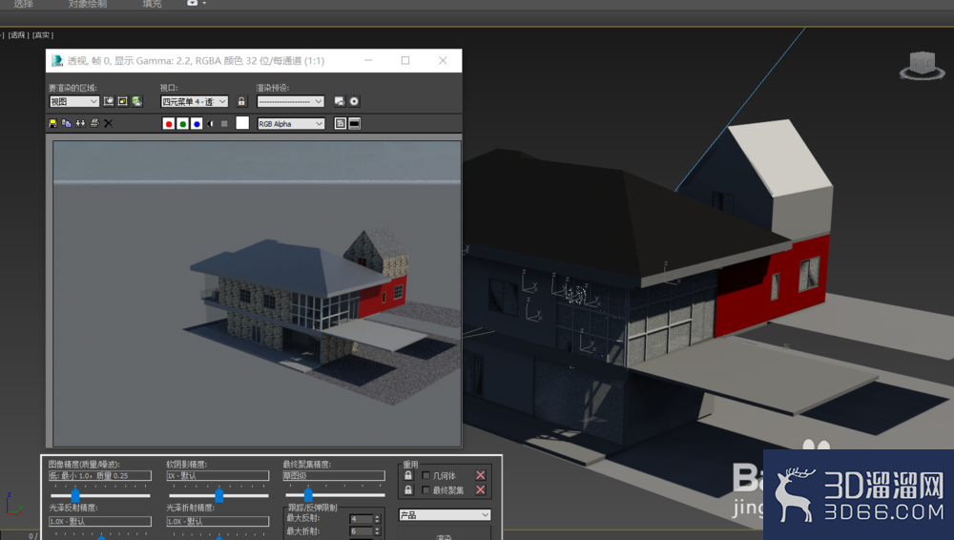Expand the 要渲染的区域 dropdown

tap(73, 102)
